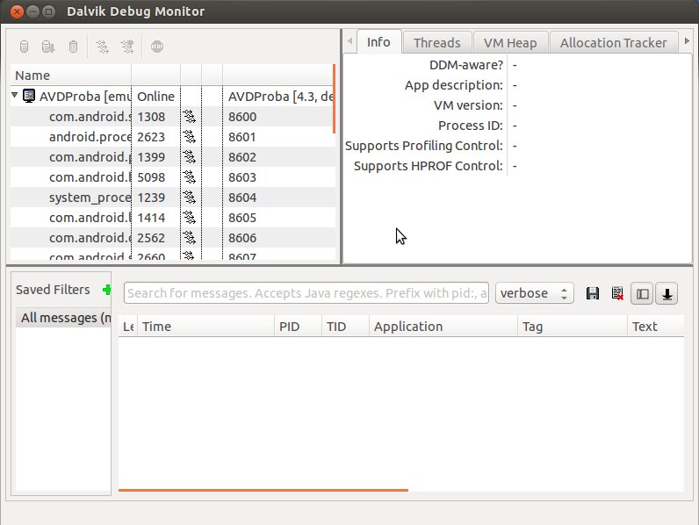The width and height of the screenshot is (699, 525).
Task: Select the All messages filter
Action: click(x=63, y=318)
